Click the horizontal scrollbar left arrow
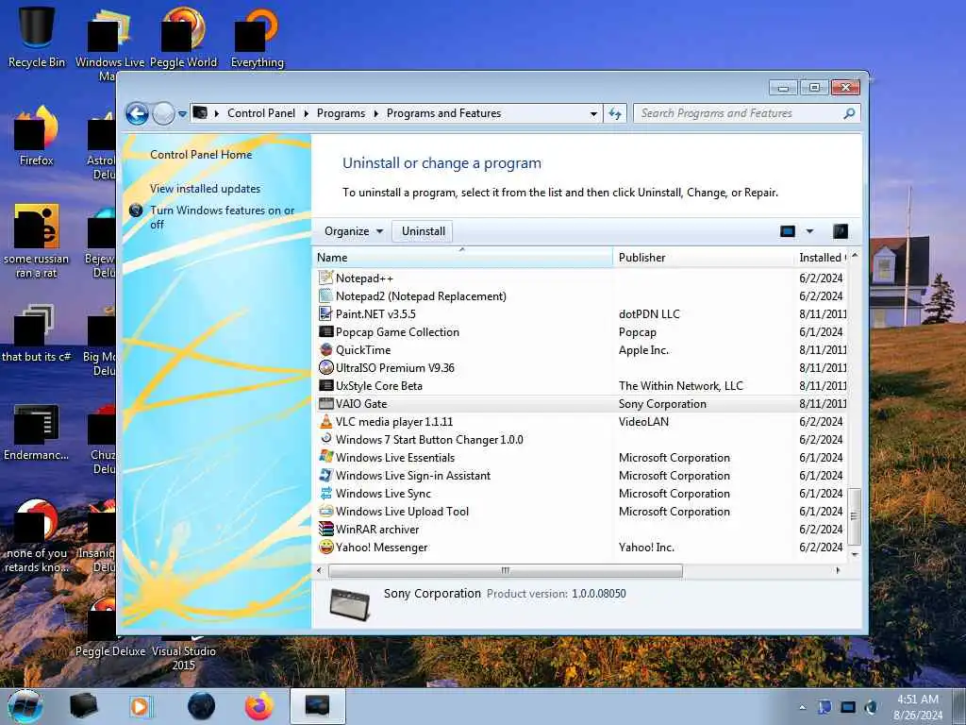Screen dimensions: 966x725 click(x=319, y=571)
